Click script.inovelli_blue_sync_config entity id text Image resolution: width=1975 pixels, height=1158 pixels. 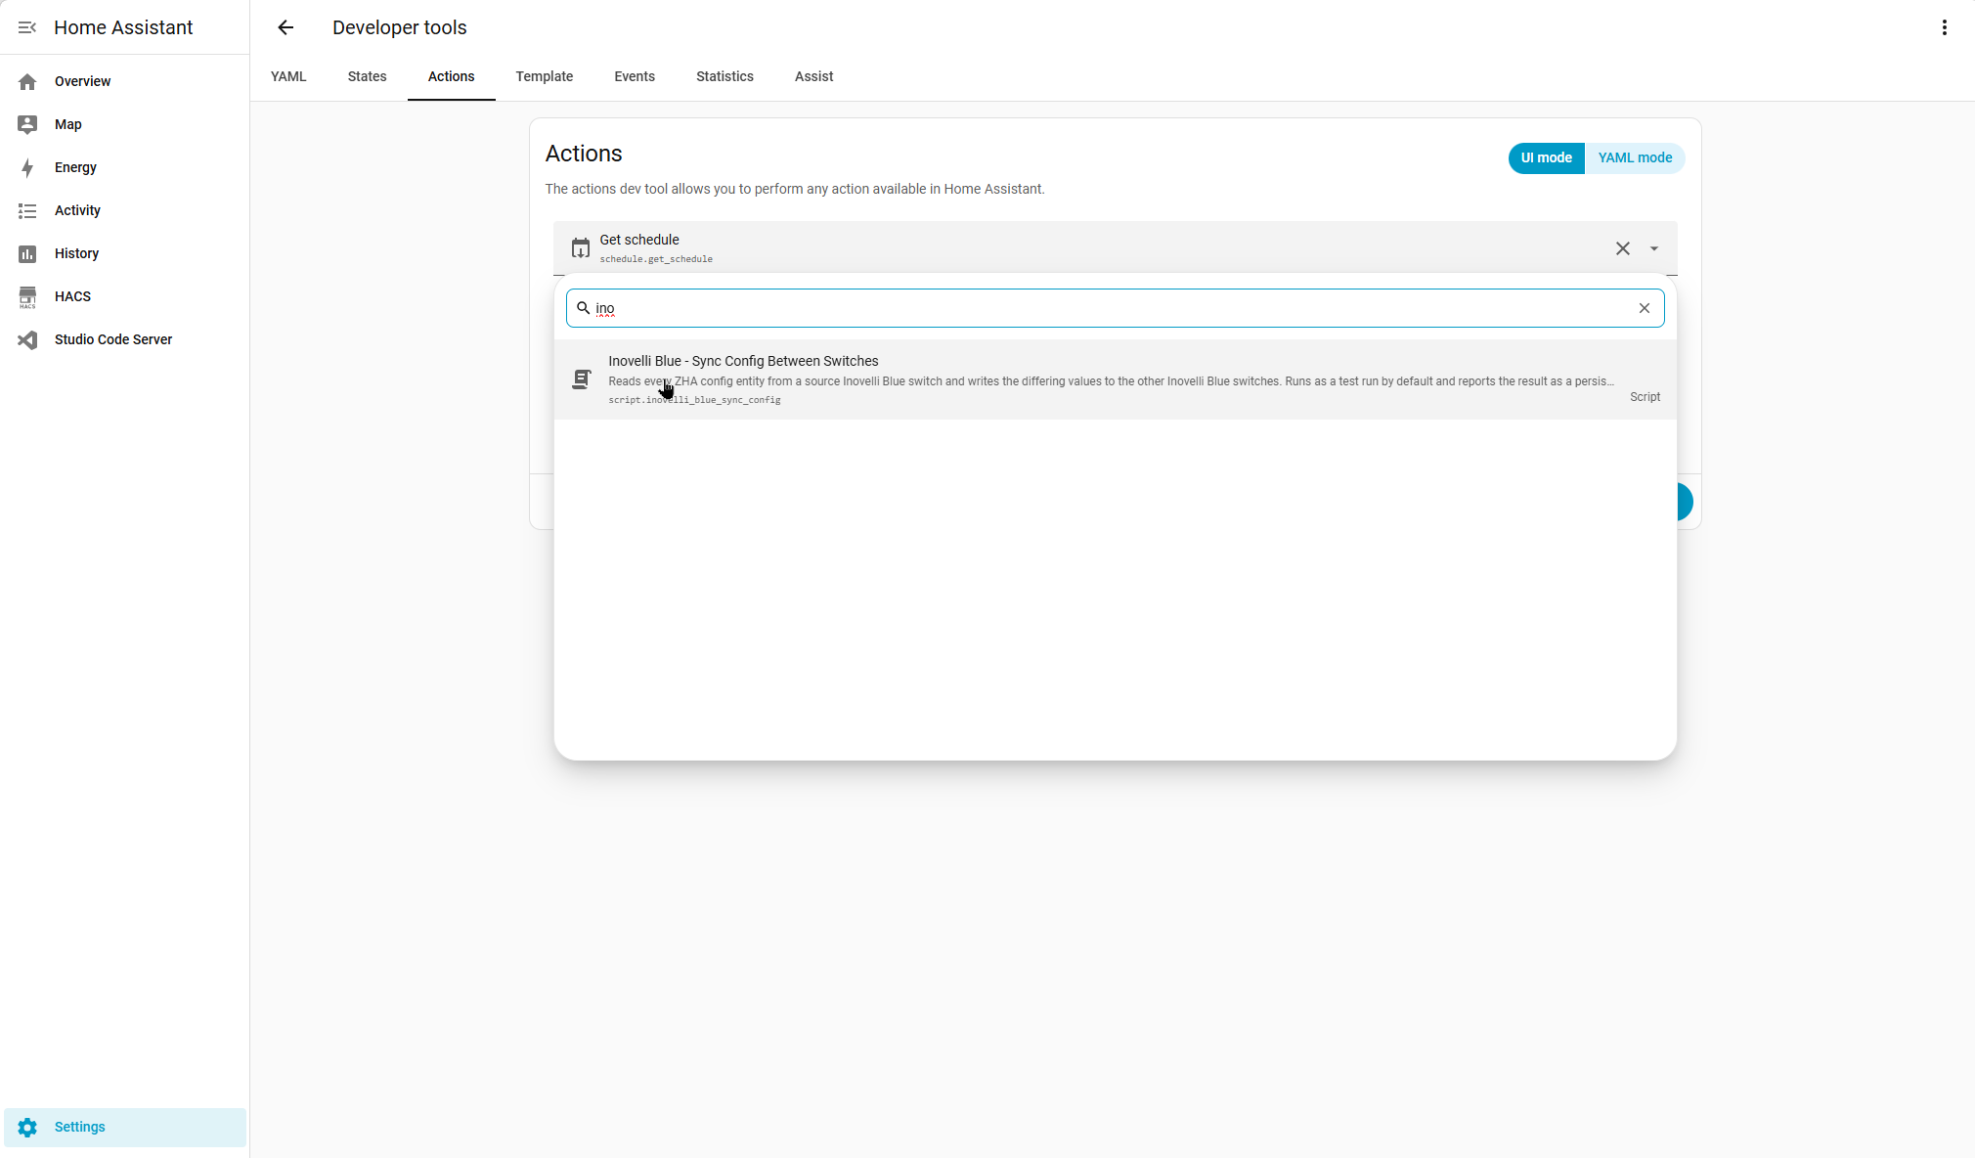pos(694,400)
